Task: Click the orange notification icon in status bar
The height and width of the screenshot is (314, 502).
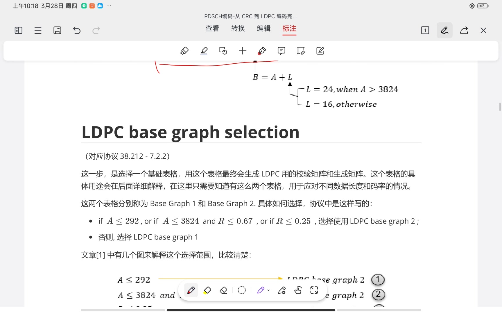Action: pos(92,6)
